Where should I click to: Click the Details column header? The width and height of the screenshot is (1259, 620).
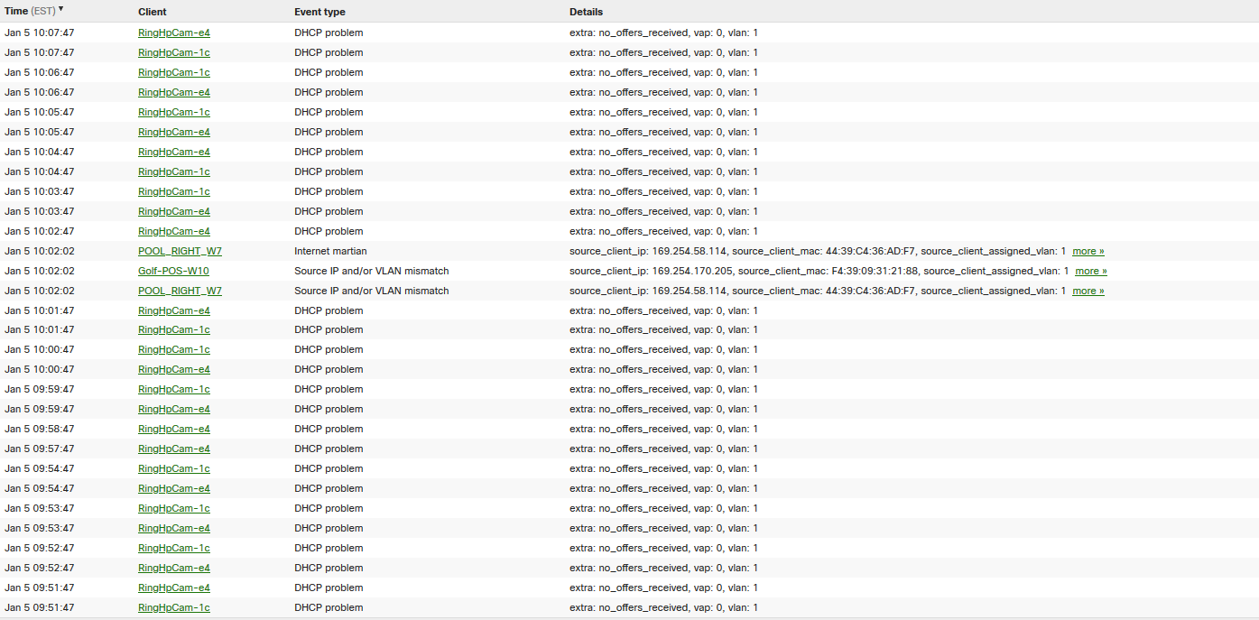[x=586, y=12]
